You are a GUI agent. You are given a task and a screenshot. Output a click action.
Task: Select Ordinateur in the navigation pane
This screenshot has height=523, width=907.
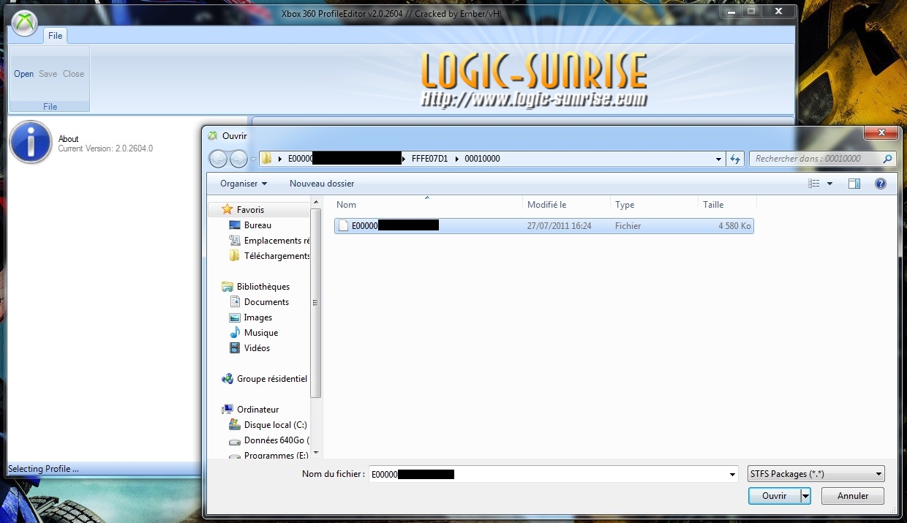257,410
